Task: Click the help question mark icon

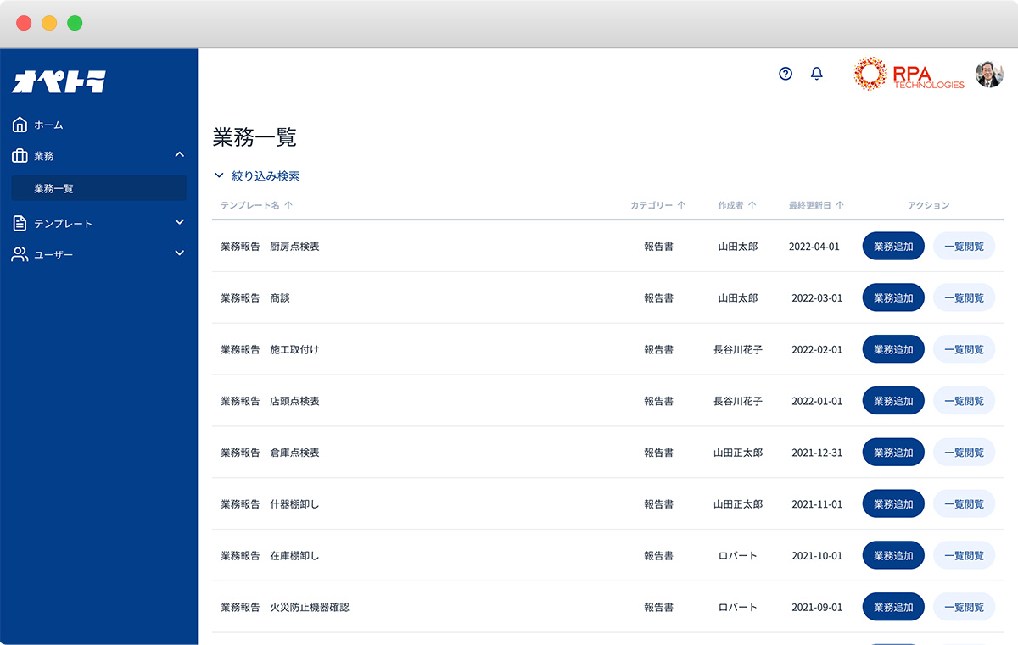Action: click(x=786, y=74)
